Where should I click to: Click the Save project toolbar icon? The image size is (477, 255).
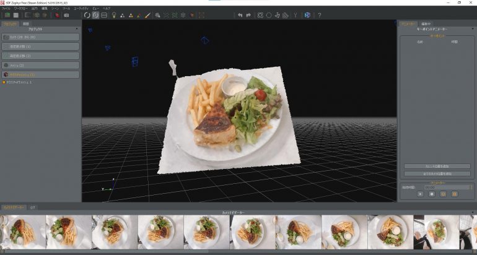coord(16,15)
